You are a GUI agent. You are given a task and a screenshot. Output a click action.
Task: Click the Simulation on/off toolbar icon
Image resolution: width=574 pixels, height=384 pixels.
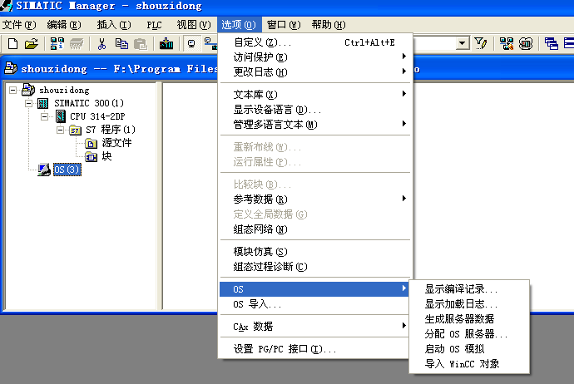(526, 43)
